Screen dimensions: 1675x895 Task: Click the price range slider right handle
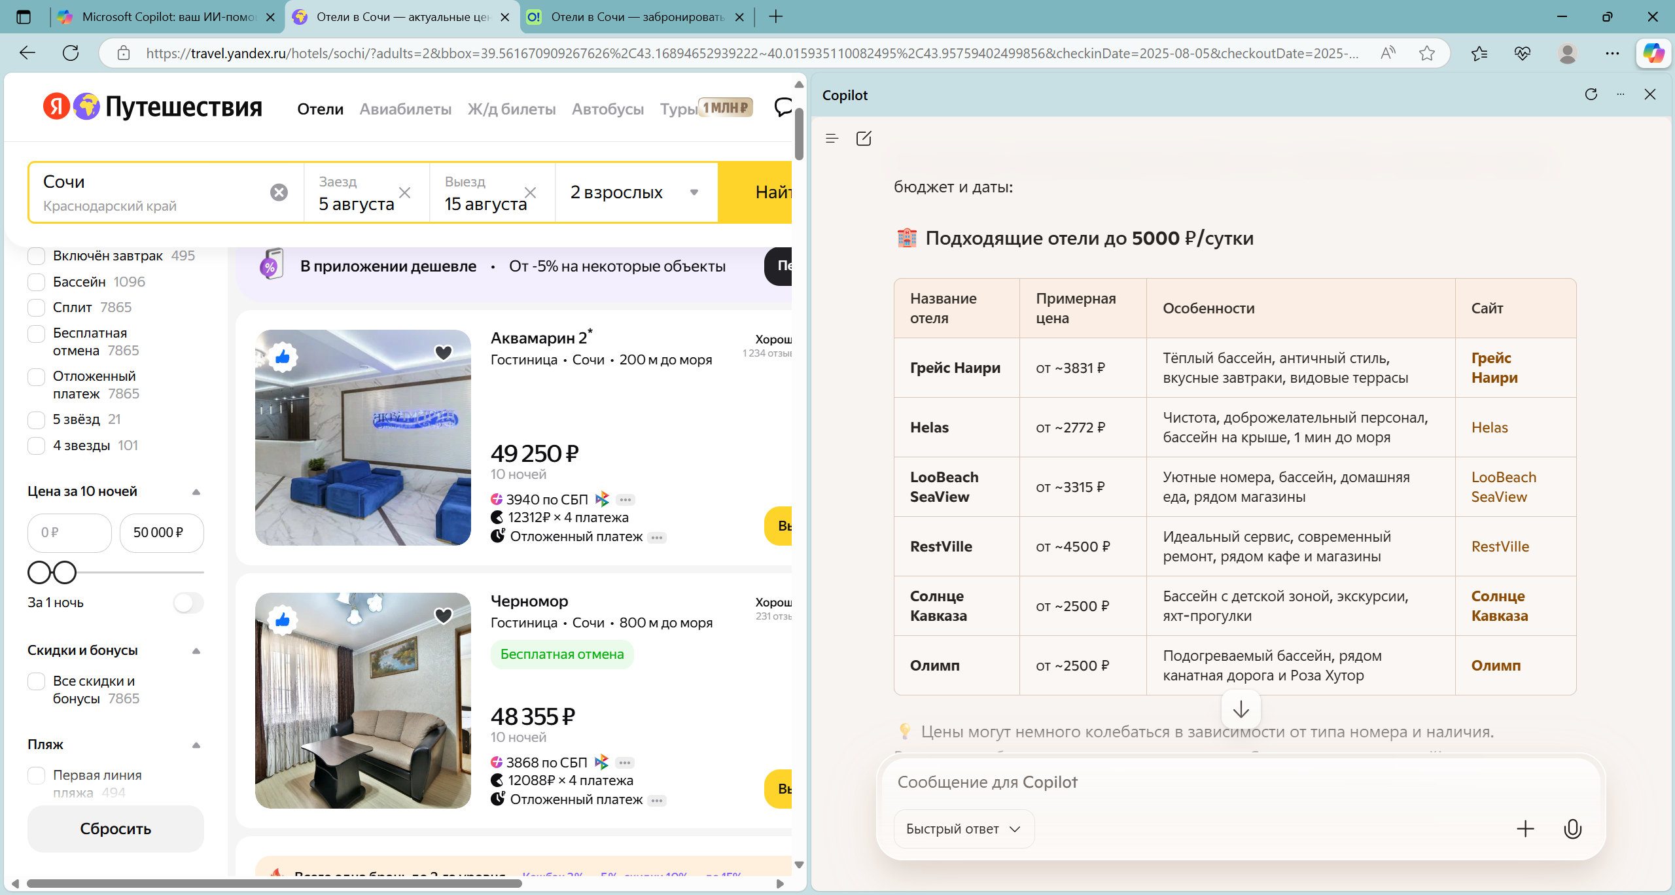(65, 572)
